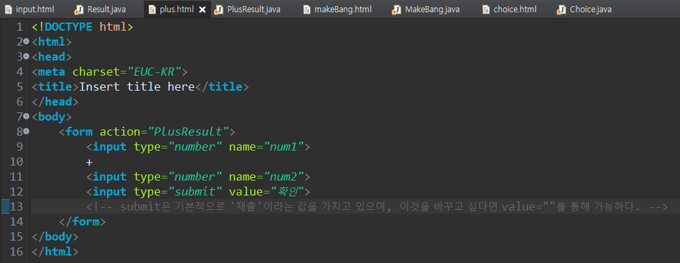This screenshot has width=680, height=263.
Task: Switch to the input.html tab
Action: 29,9
